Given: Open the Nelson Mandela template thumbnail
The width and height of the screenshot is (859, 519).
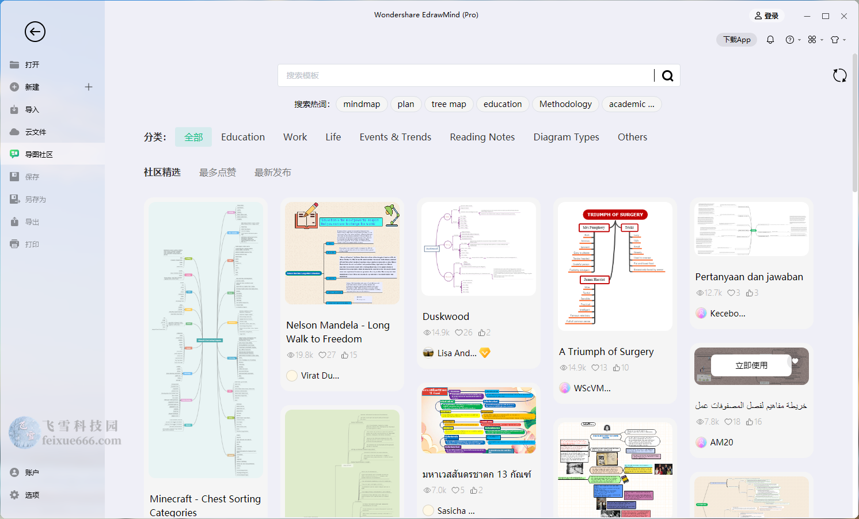Looking at the screenshot, I should [342, 253].
